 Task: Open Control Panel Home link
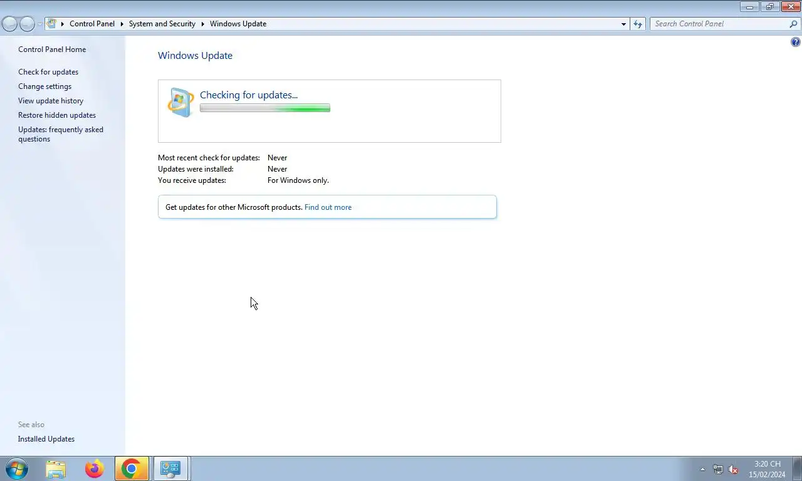(52, 49)
